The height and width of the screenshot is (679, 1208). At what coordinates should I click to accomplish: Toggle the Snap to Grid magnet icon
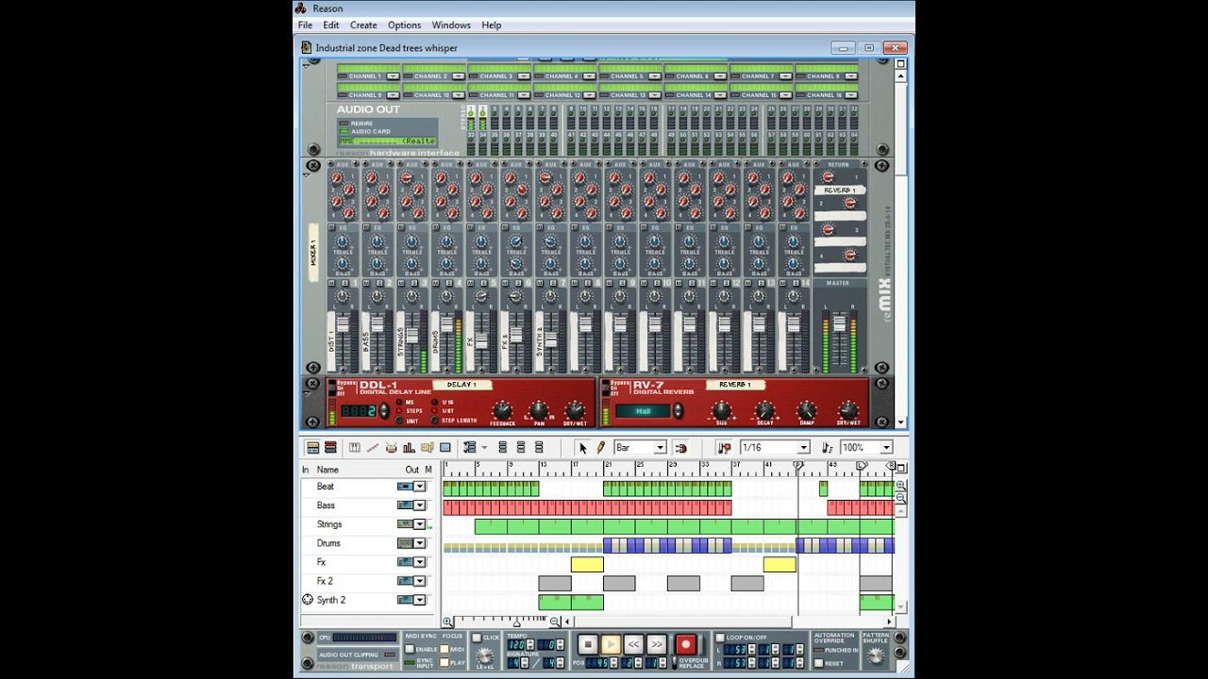click(681, 447)
